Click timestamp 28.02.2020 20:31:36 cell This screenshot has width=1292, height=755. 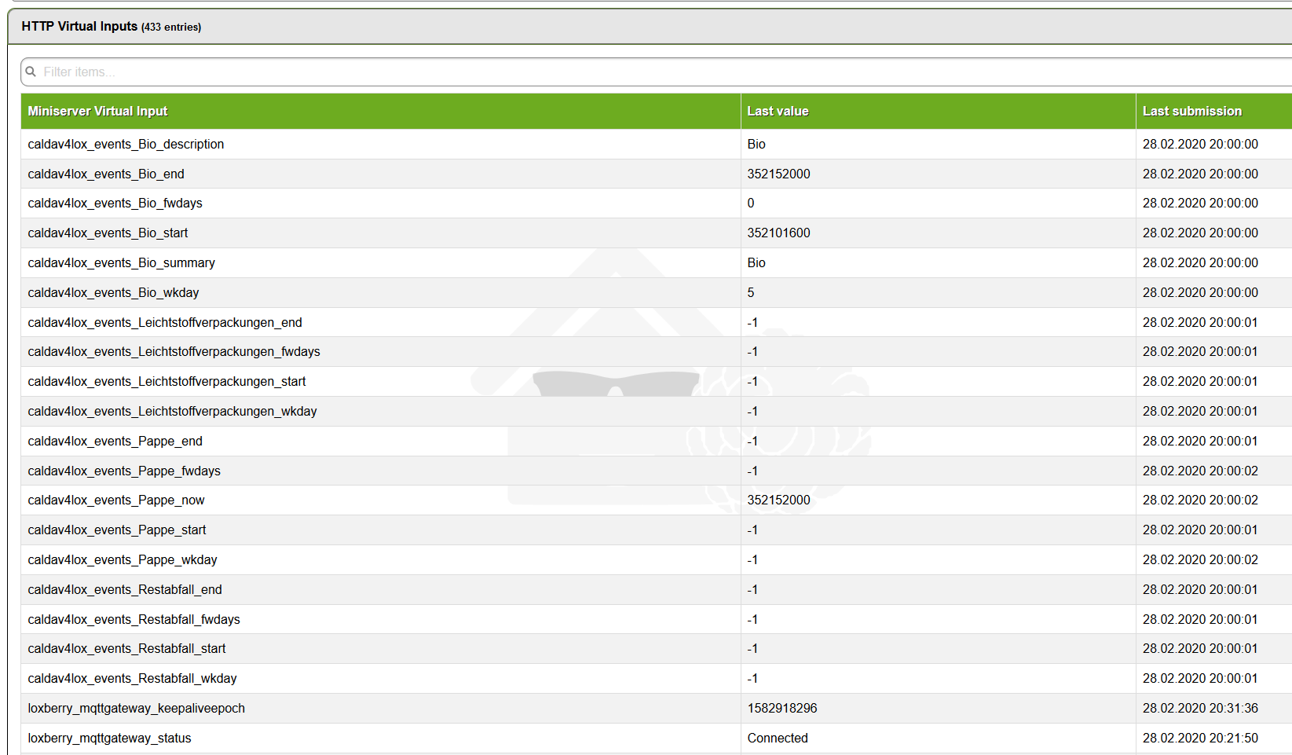pos(1200,708)
